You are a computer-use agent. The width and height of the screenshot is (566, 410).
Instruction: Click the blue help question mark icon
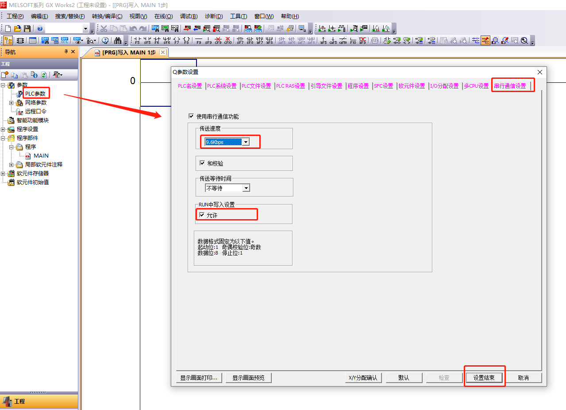click(x=40, y=29)
